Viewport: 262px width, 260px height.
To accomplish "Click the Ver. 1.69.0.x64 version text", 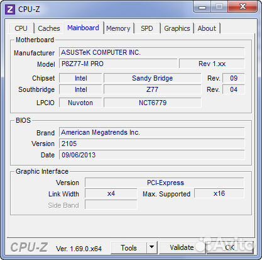I will point(79,249).
